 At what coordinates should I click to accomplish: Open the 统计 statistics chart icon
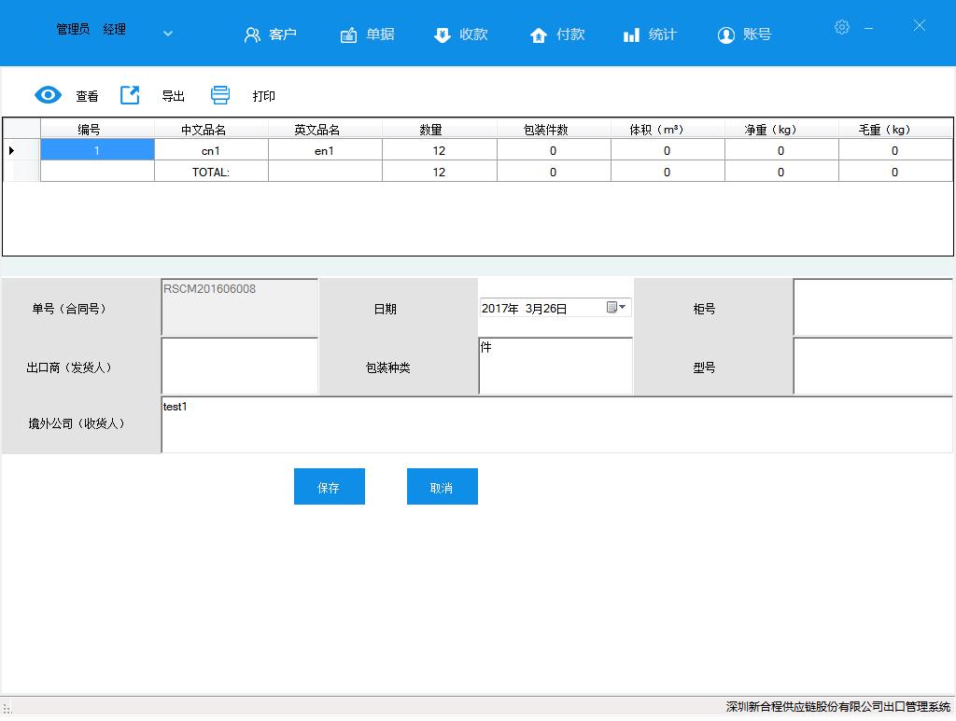pos(632,35)
